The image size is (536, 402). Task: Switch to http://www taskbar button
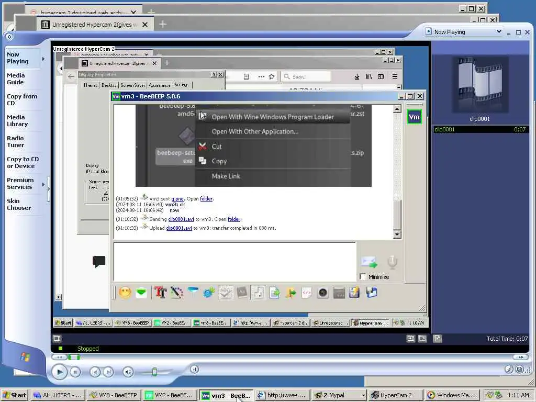coord(283,395)
